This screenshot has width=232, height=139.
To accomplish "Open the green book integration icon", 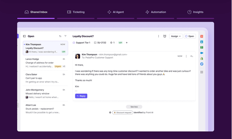I will click(x=202, y=47).
